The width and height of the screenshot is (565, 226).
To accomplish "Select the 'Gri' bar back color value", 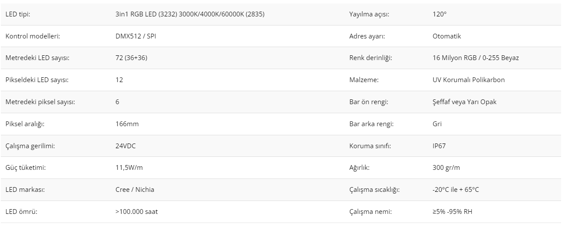I will click(x=437, y=124).
